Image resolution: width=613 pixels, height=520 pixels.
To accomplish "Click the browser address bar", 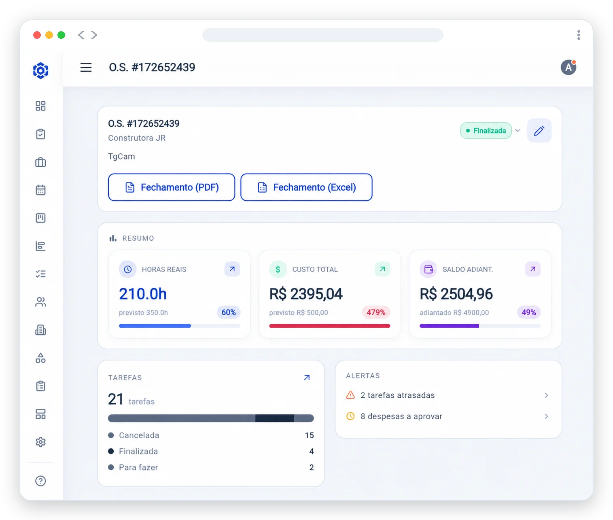I will click(x=323, y=35).
